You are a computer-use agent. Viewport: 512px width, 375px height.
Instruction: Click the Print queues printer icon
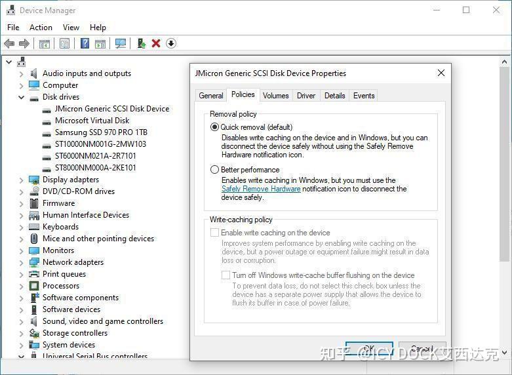(34, 274)
